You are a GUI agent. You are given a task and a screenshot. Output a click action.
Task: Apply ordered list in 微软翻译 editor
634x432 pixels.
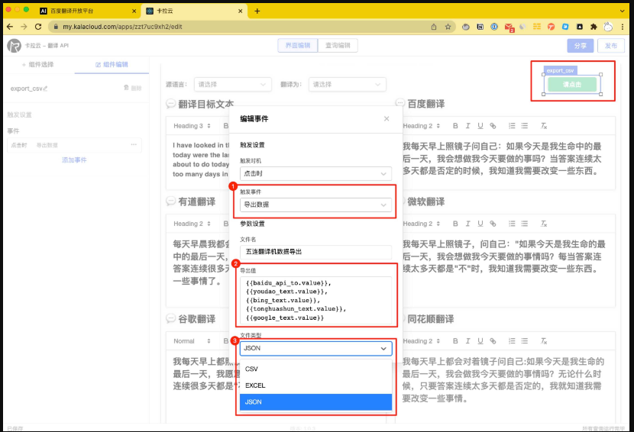[x=512, y=224]
